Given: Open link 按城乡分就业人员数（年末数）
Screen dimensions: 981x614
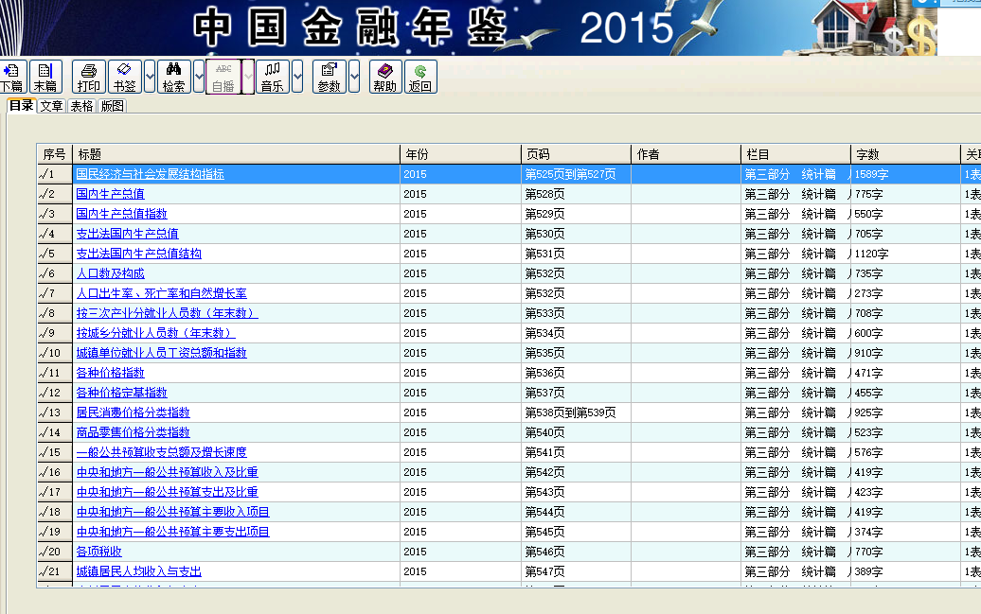Looking at the screenshot, I should point(156,333).
